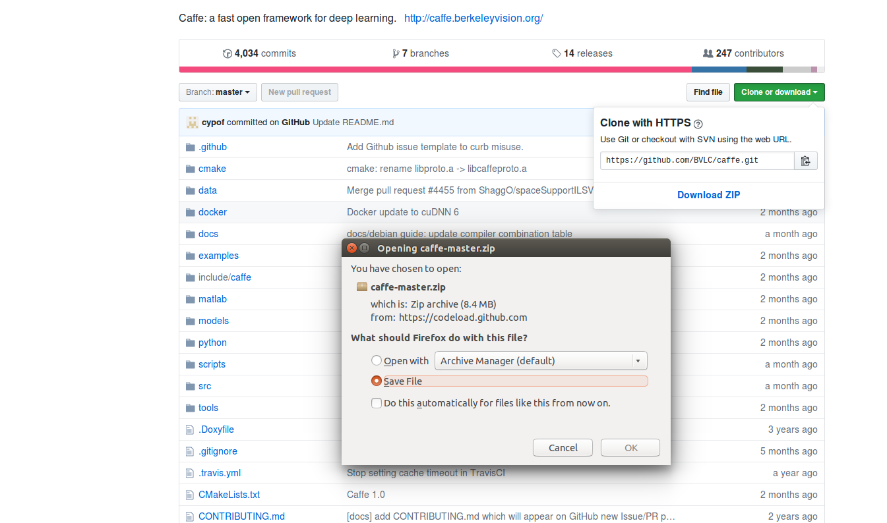This screenshot has height=523, width=887.
Task: Click zip archive icon for caffe-master.zip
Action: [362, 287]
